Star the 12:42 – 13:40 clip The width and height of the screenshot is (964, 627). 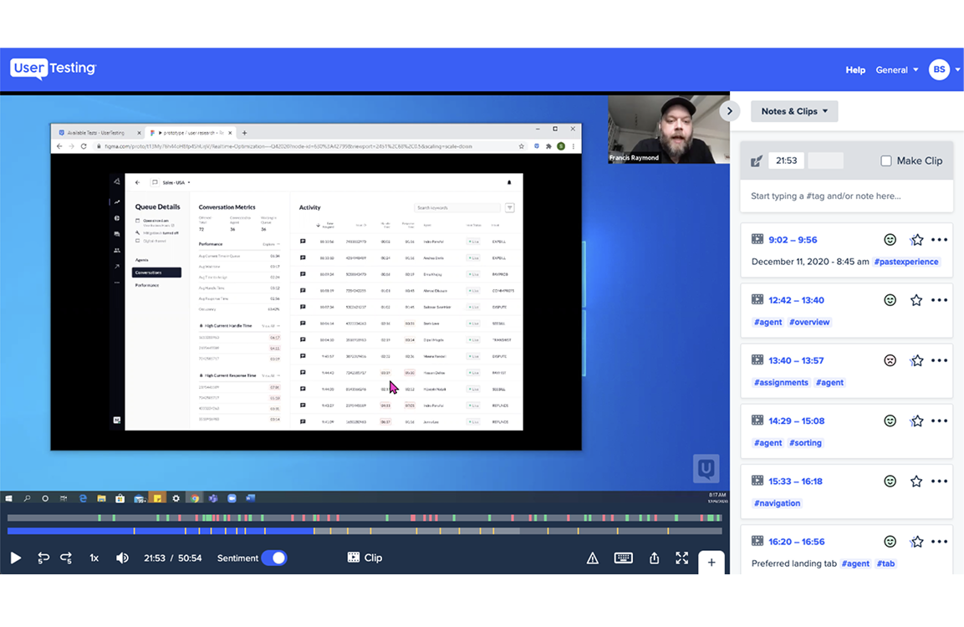pyautogui.click(x=916, y=300)
